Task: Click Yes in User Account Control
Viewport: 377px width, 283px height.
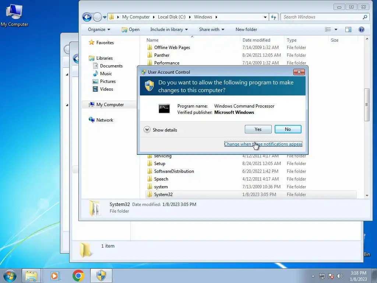Action: (258, 129)
